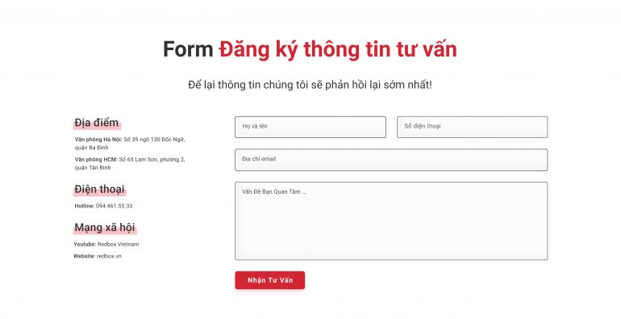Viewport: 621px width, 319px height.
Task: Click the "Đăng ký thông tin tư vấn" title
Action: (338, 49)
